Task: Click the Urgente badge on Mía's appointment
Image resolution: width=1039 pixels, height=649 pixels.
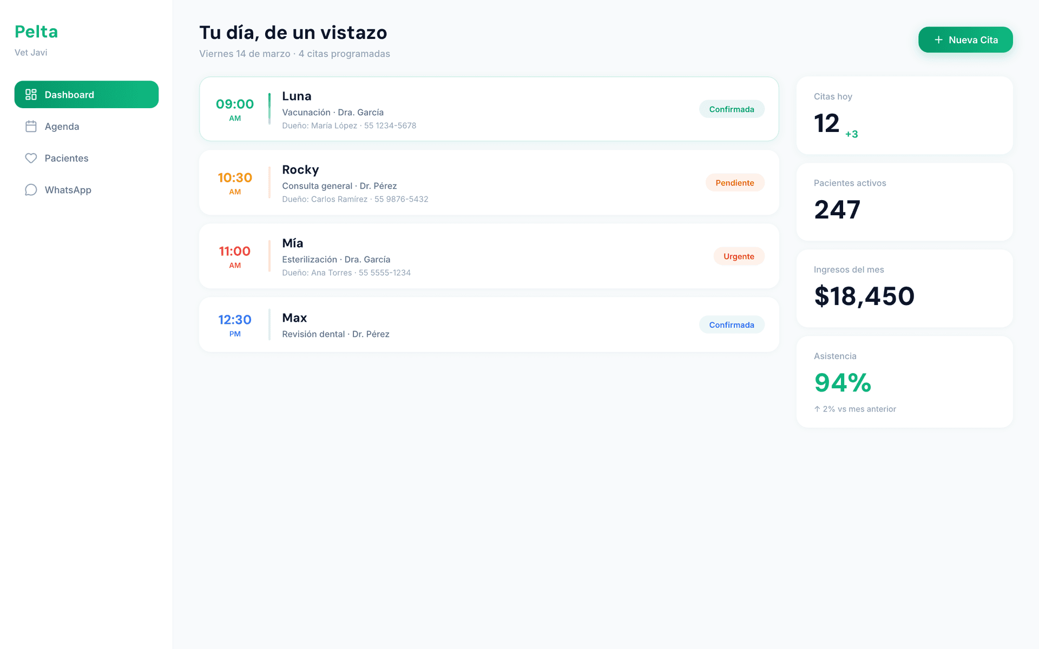Action: pos(739,256)
